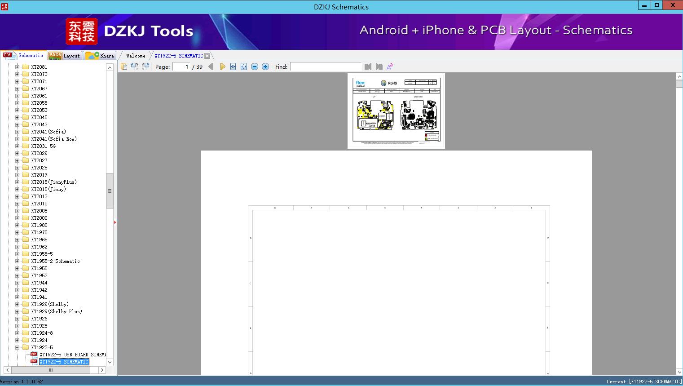Select the XT2010 tree item
This screenshot has width=683, height=386.
39,204
